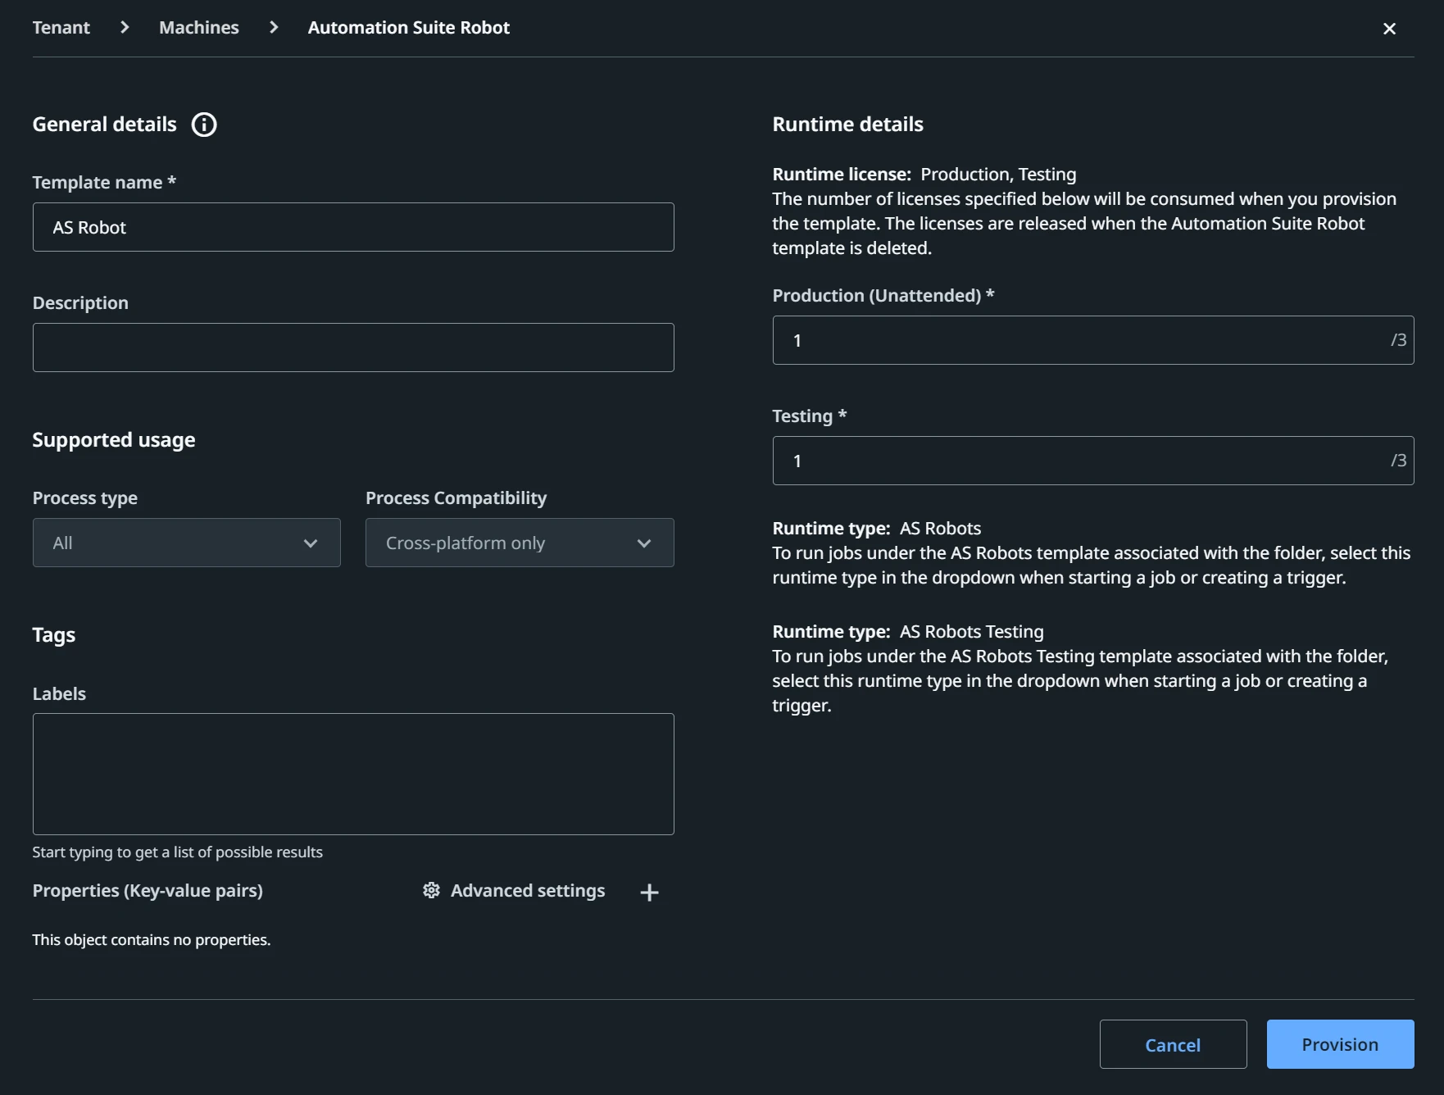Provision the robot template
This screenshot has width=1444, height=1095.
click(1340, 1044)
